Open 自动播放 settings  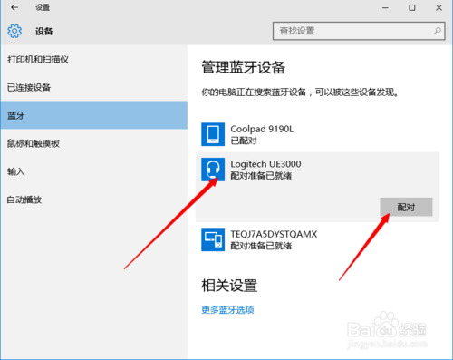[94, 199]
